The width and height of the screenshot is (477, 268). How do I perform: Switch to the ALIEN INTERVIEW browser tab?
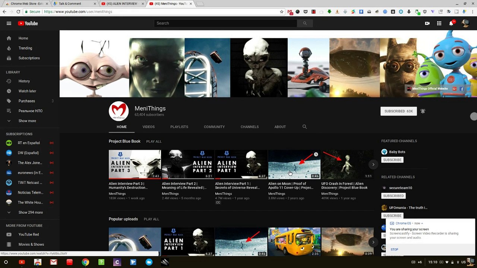(x=122, y=4)
